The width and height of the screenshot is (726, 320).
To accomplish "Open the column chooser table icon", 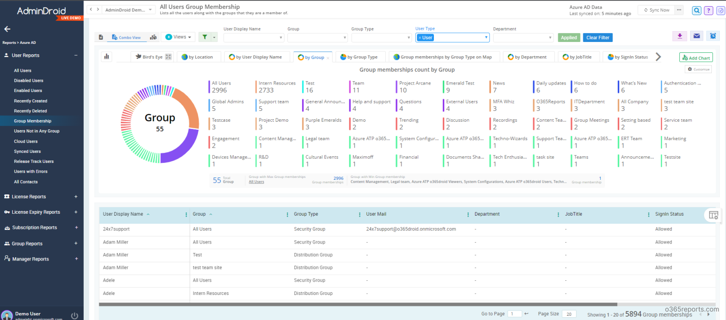I will tap(713, 215).
